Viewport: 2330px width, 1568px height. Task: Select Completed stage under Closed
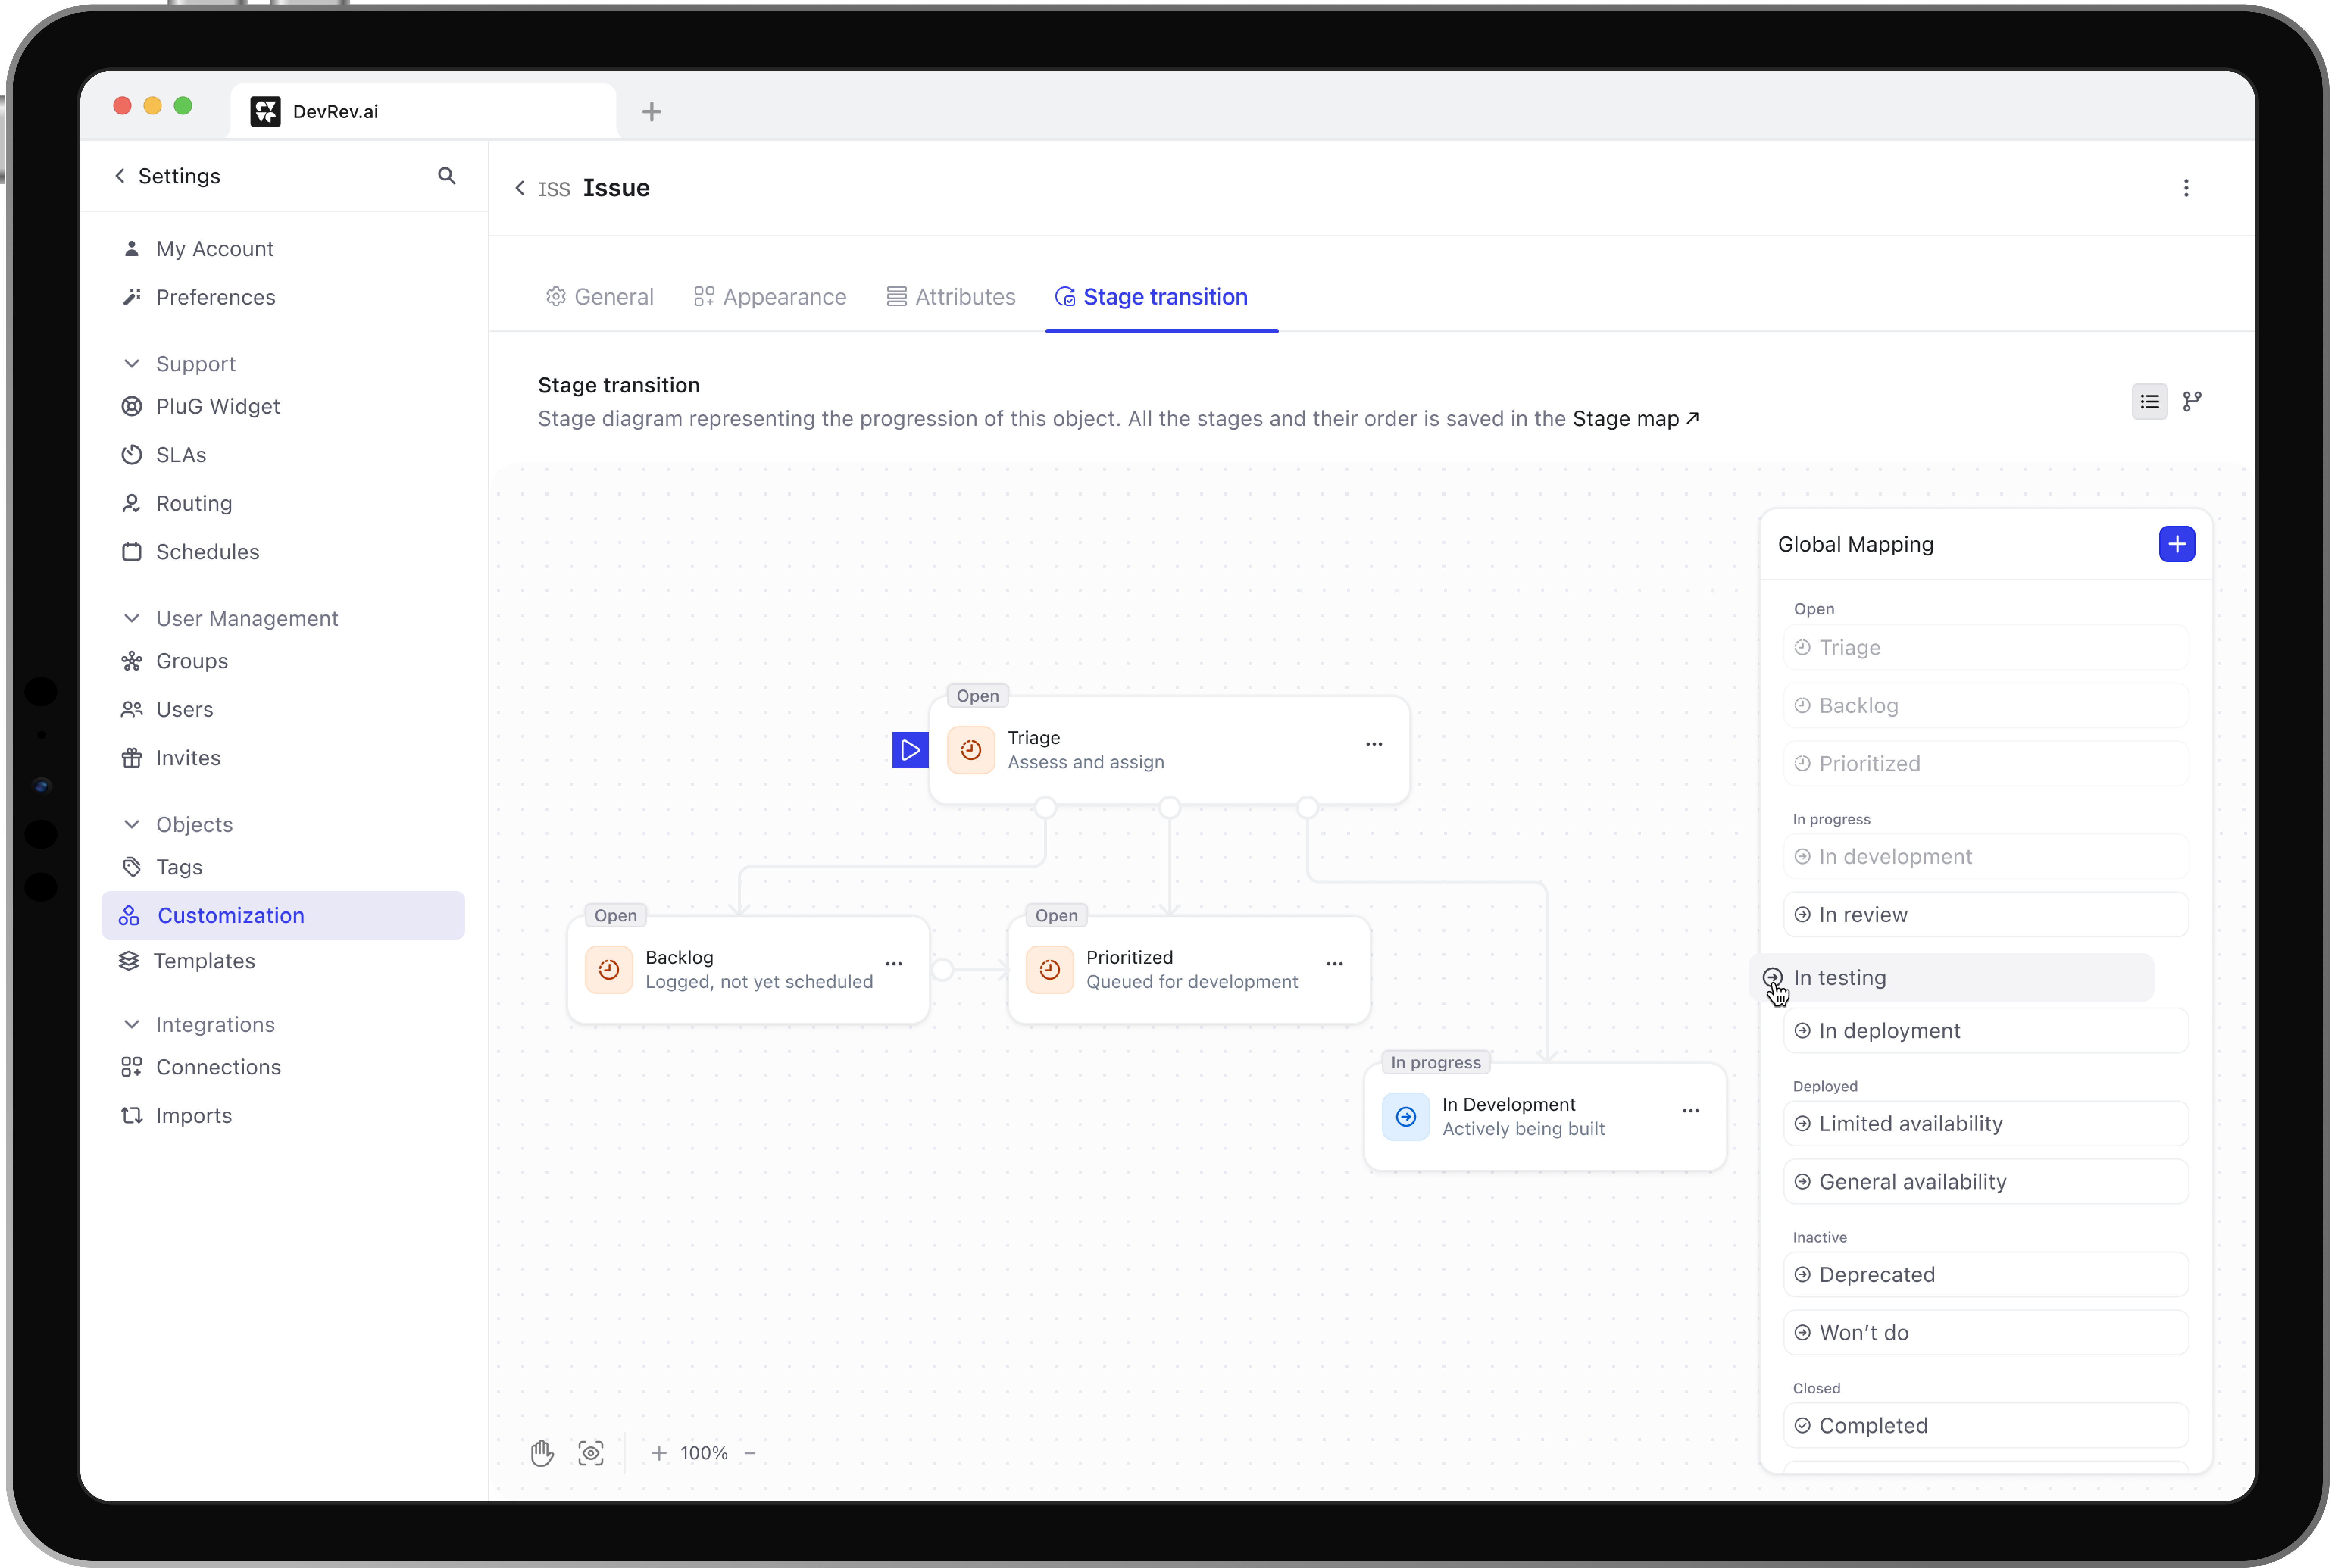[1986, 1426]
